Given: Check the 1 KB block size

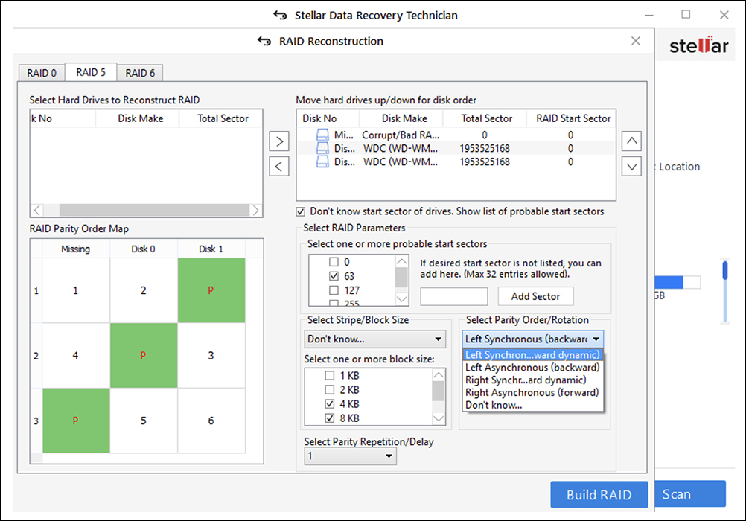Looking at the screenshot, I should click(x=329, y=376).
